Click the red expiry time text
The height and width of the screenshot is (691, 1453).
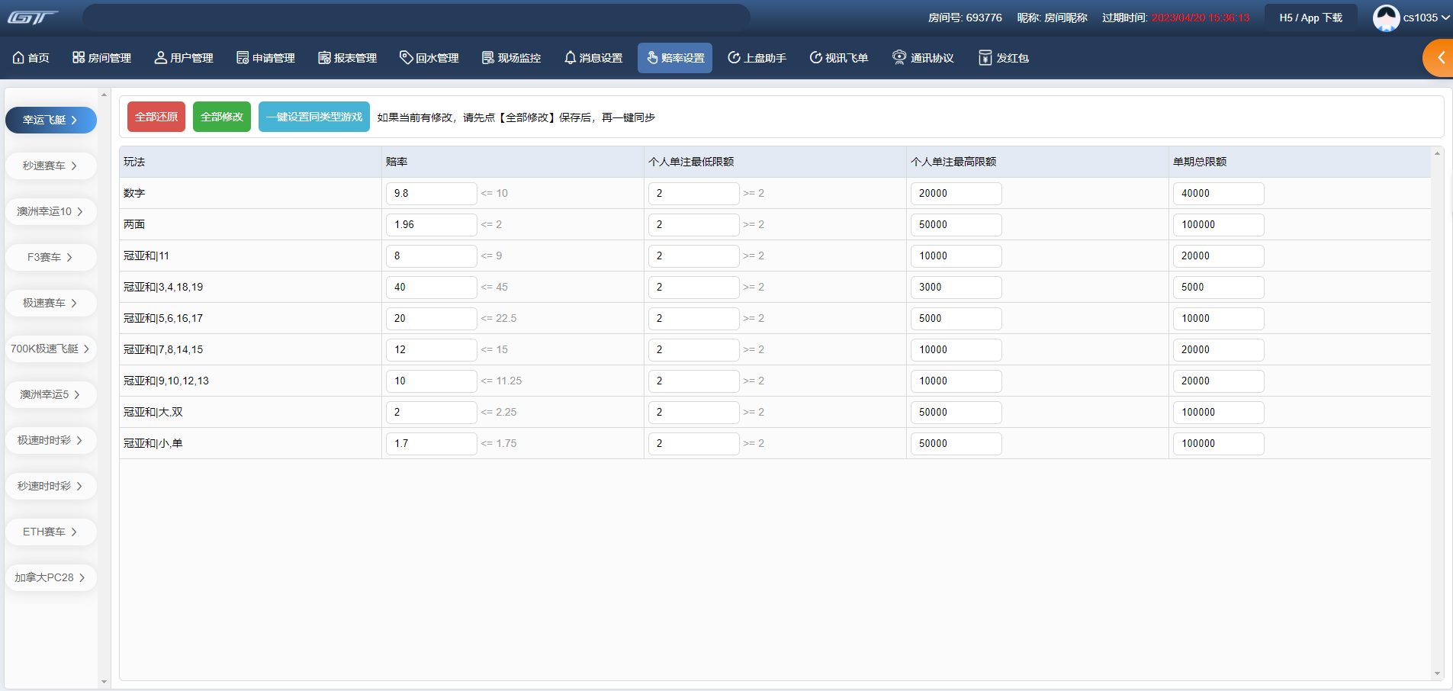pos(1201,18)
